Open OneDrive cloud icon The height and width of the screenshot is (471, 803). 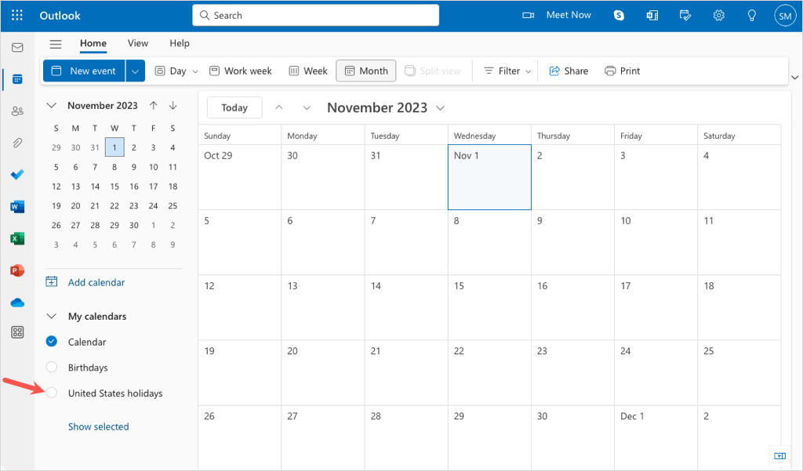(x=17, y=303)
